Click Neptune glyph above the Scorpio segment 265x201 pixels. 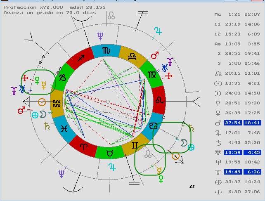click(100, 36)
